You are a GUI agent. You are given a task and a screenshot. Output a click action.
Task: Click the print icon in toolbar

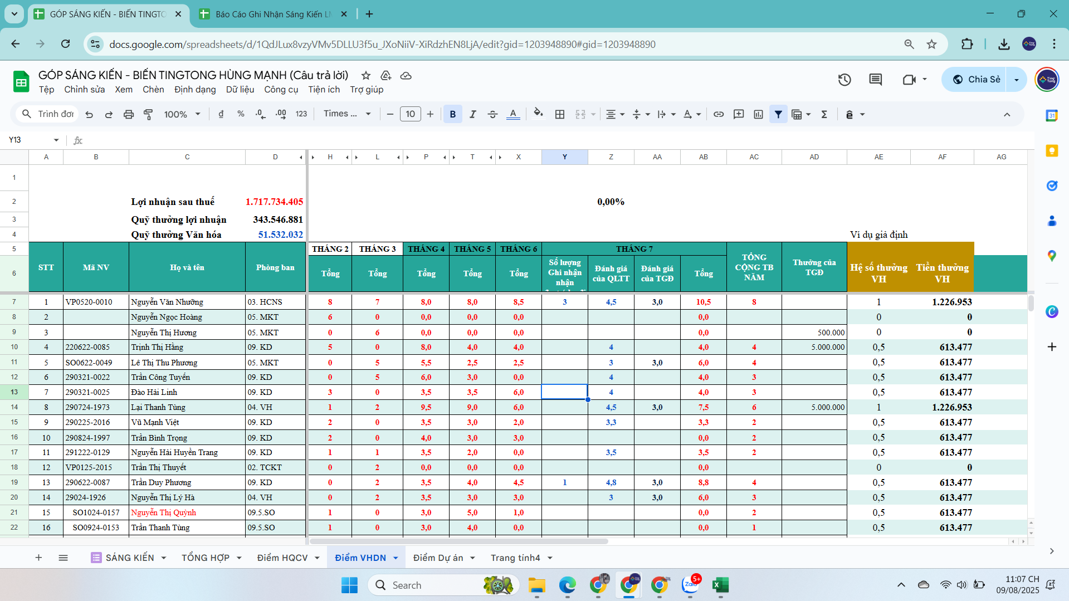129,114
